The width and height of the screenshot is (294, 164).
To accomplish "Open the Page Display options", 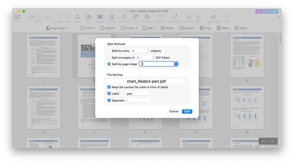I will tap(213, 17).
